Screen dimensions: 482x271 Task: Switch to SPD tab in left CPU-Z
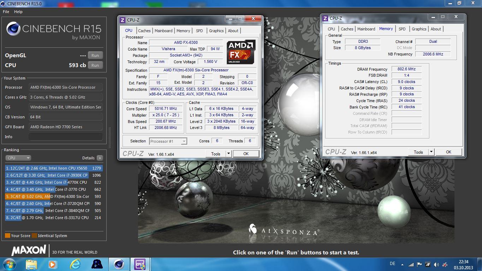200,31
